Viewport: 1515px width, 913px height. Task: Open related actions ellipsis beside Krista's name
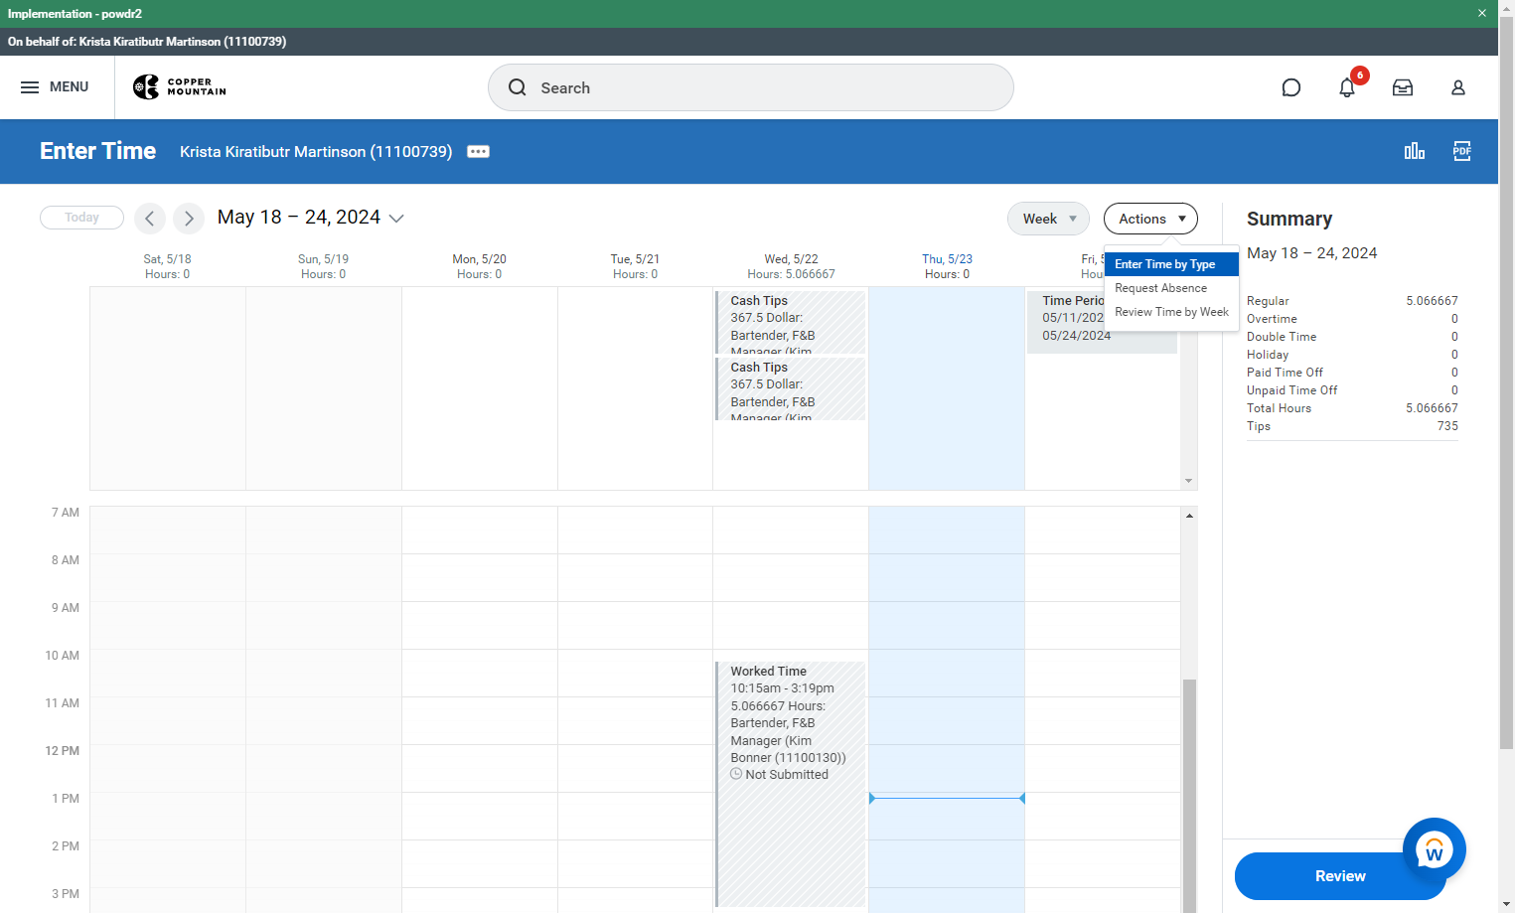point(479,152)
